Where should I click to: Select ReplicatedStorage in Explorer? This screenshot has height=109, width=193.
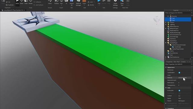(175, 33)
